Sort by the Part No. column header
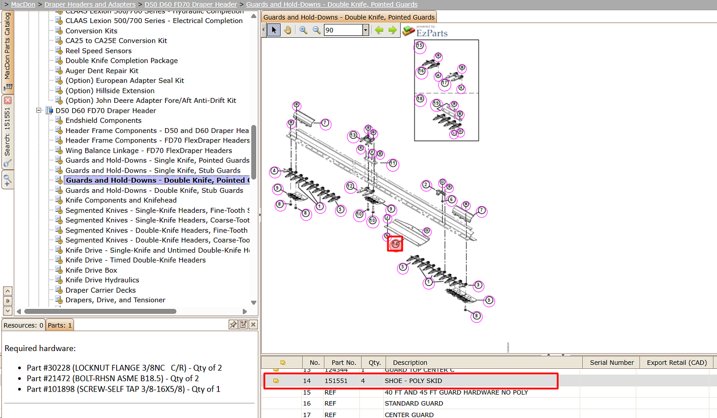Screen dimensions: 717x418 point(344,363)
